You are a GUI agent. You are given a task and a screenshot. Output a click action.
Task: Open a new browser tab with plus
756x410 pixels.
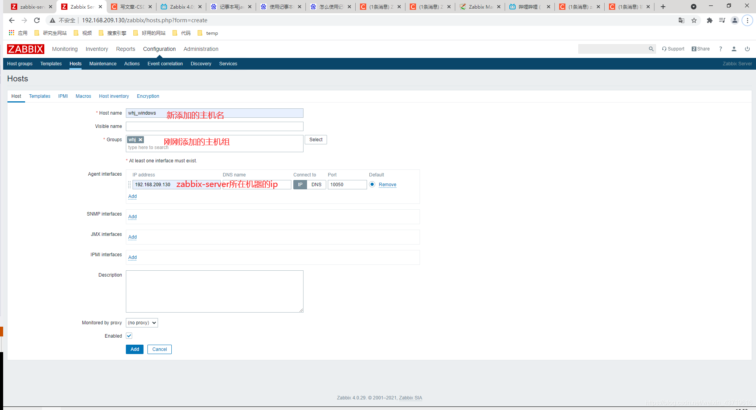point(663,7)
